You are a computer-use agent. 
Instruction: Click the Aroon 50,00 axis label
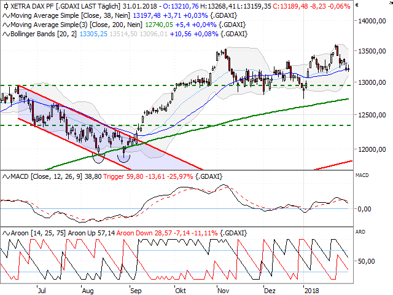click(x=366, y=261)
